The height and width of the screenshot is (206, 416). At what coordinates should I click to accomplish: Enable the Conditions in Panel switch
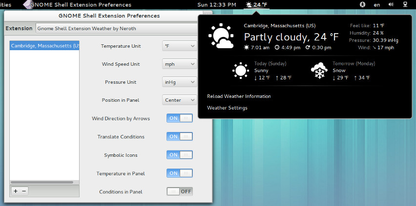pyautogui.click(x=180, y=192)
